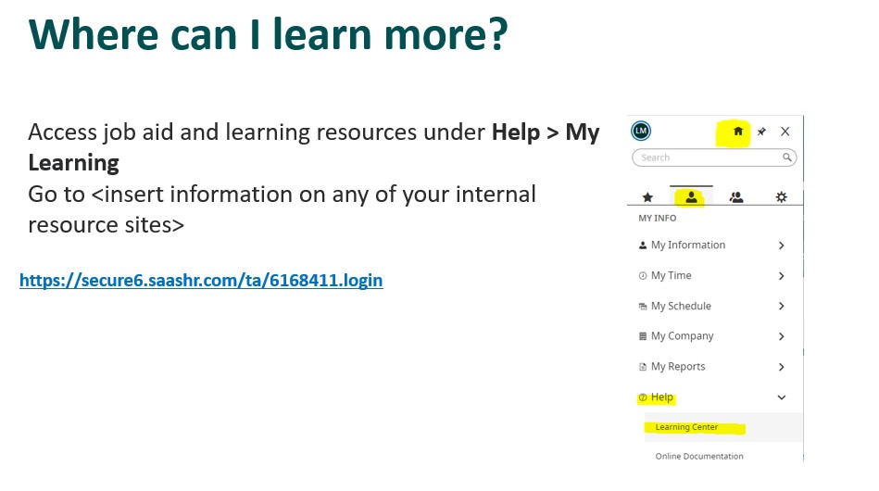Select the My Info person tab
Image resolution: width=879 pixels, height=491 pixels.
click(x=691, y=196)
